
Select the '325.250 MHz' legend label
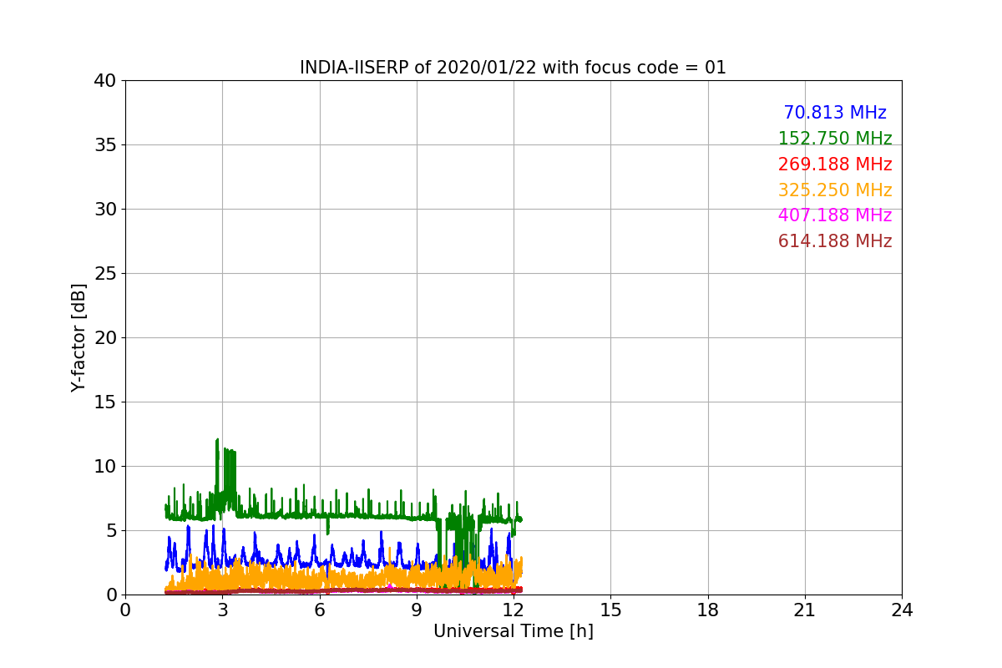click(835, 190)
